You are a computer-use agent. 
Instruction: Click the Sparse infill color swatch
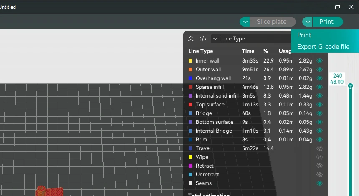[x=190, y=87]
